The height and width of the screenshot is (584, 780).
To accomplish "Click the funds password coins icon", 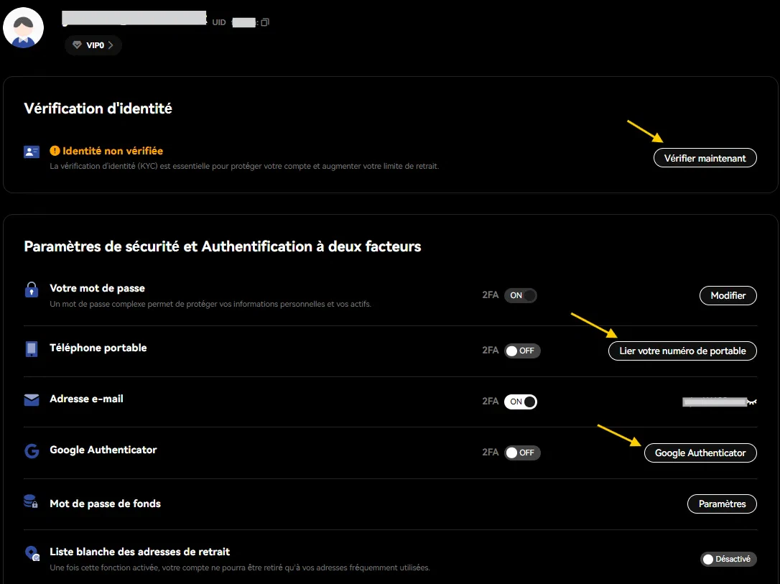I will 32,503.
